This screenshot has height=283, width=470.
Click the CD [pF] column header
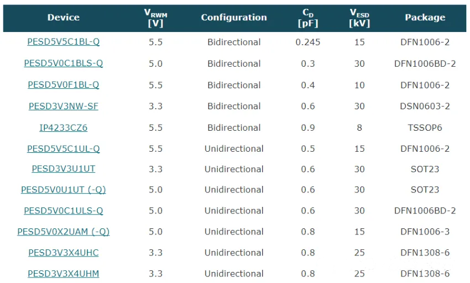pos(308,18)
